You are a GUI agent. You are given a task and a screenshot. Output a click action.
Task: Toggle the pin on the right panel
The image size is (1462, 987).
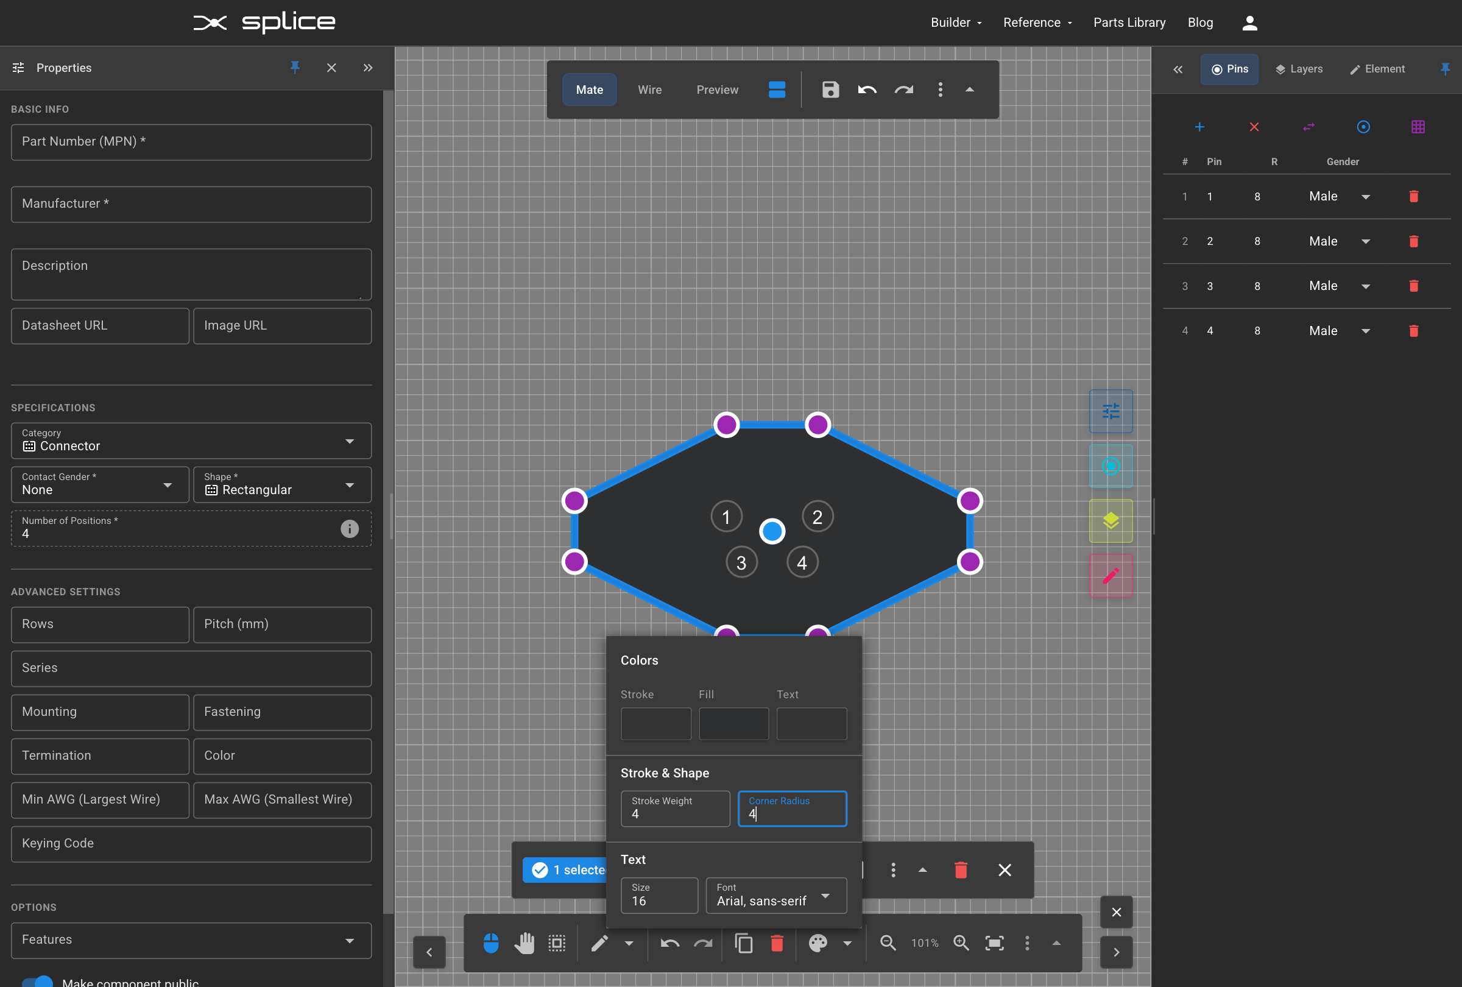point(1445,69)
